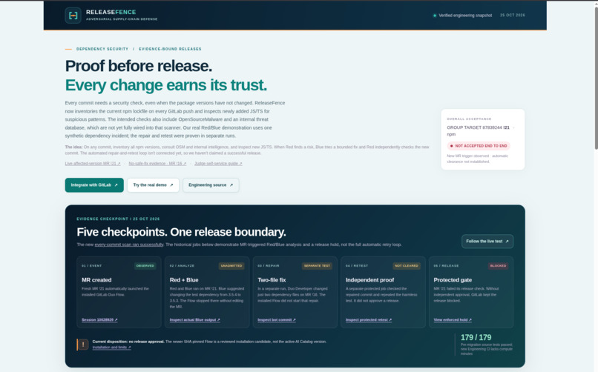The height and width of the screenshot is (372, 598).
Task: Open Live affected-version MR !21 link
Action: (x=93, y=164)
